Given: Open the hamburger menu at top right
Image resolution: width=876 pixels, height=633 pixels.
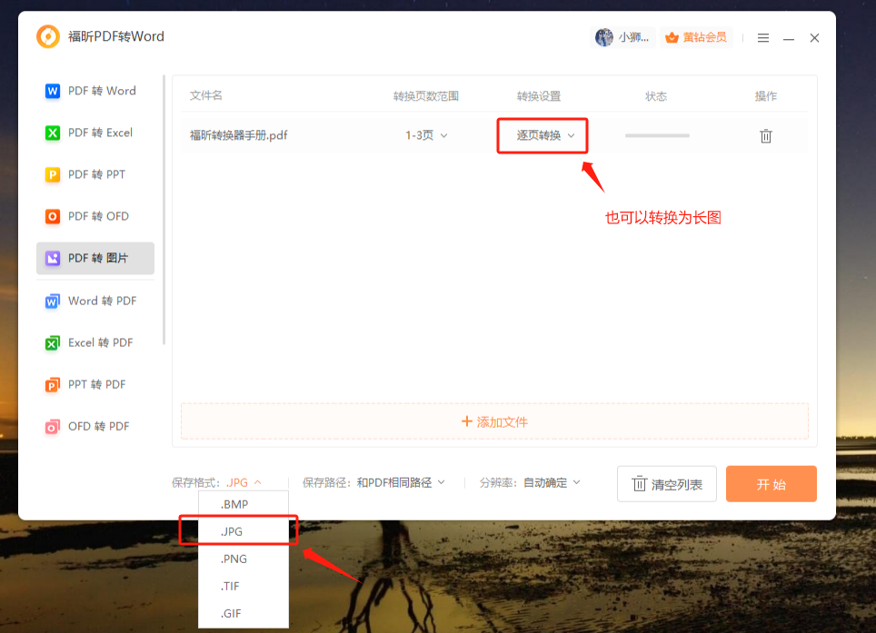Looking at the screenshot, I should [x=762, y=37].
